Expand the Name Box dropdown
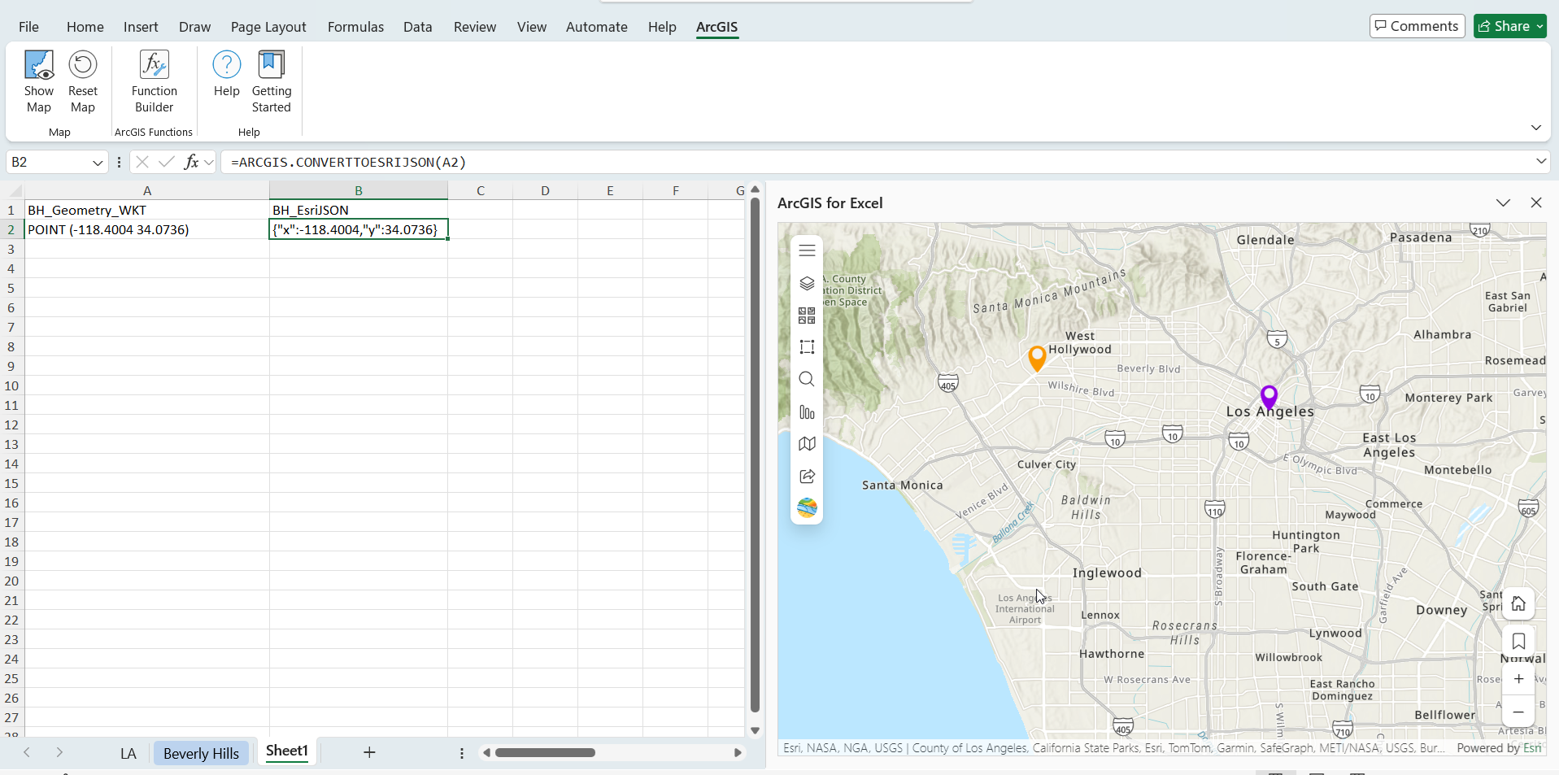 [98, 163]
